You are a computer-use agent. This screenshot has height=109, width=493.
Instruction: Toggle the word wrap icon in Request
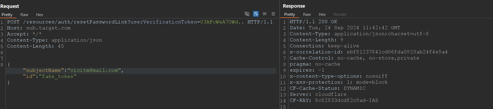coord(256,14)
